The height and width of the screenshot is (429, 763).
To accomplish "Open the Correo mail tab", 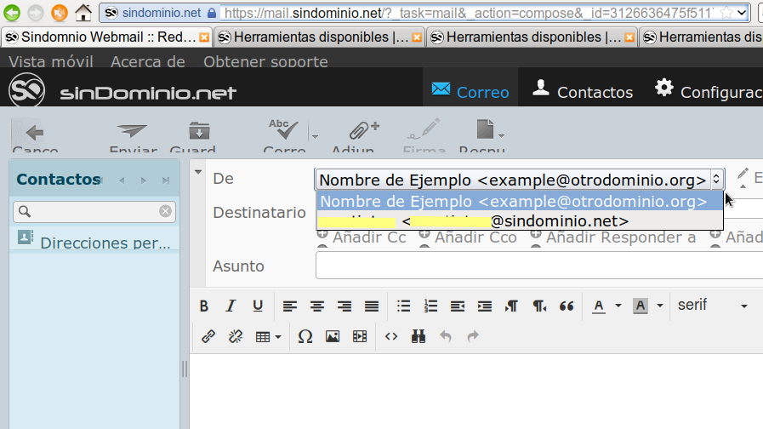I will (470, 92).
